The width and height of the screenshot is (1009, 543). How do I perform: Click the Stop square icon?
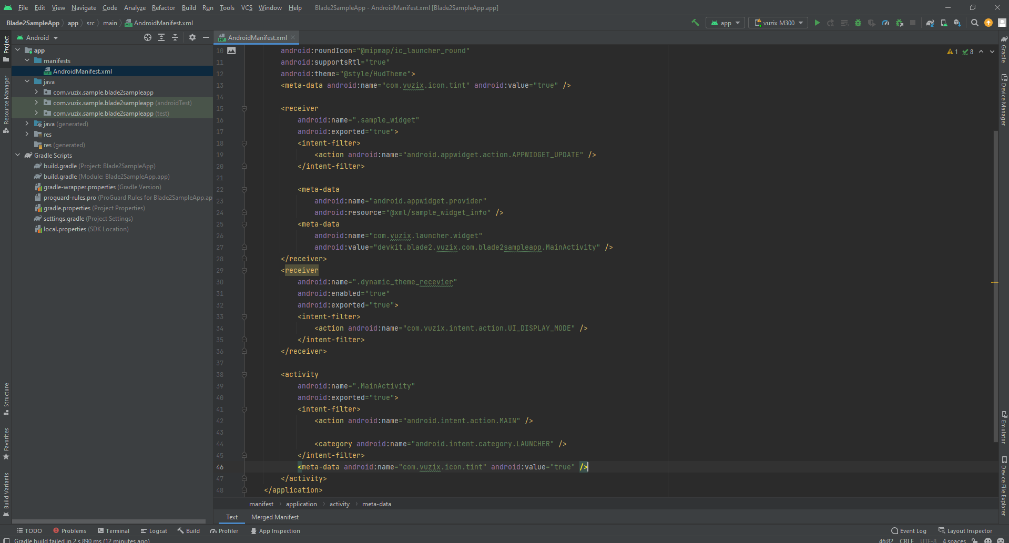[x=913, y=23]
